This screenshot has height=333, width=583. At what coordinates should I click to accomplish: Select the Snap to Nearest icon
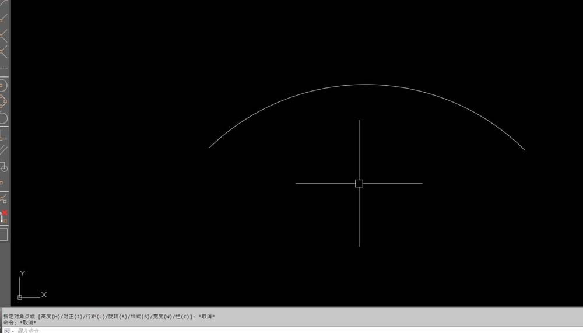3,199
